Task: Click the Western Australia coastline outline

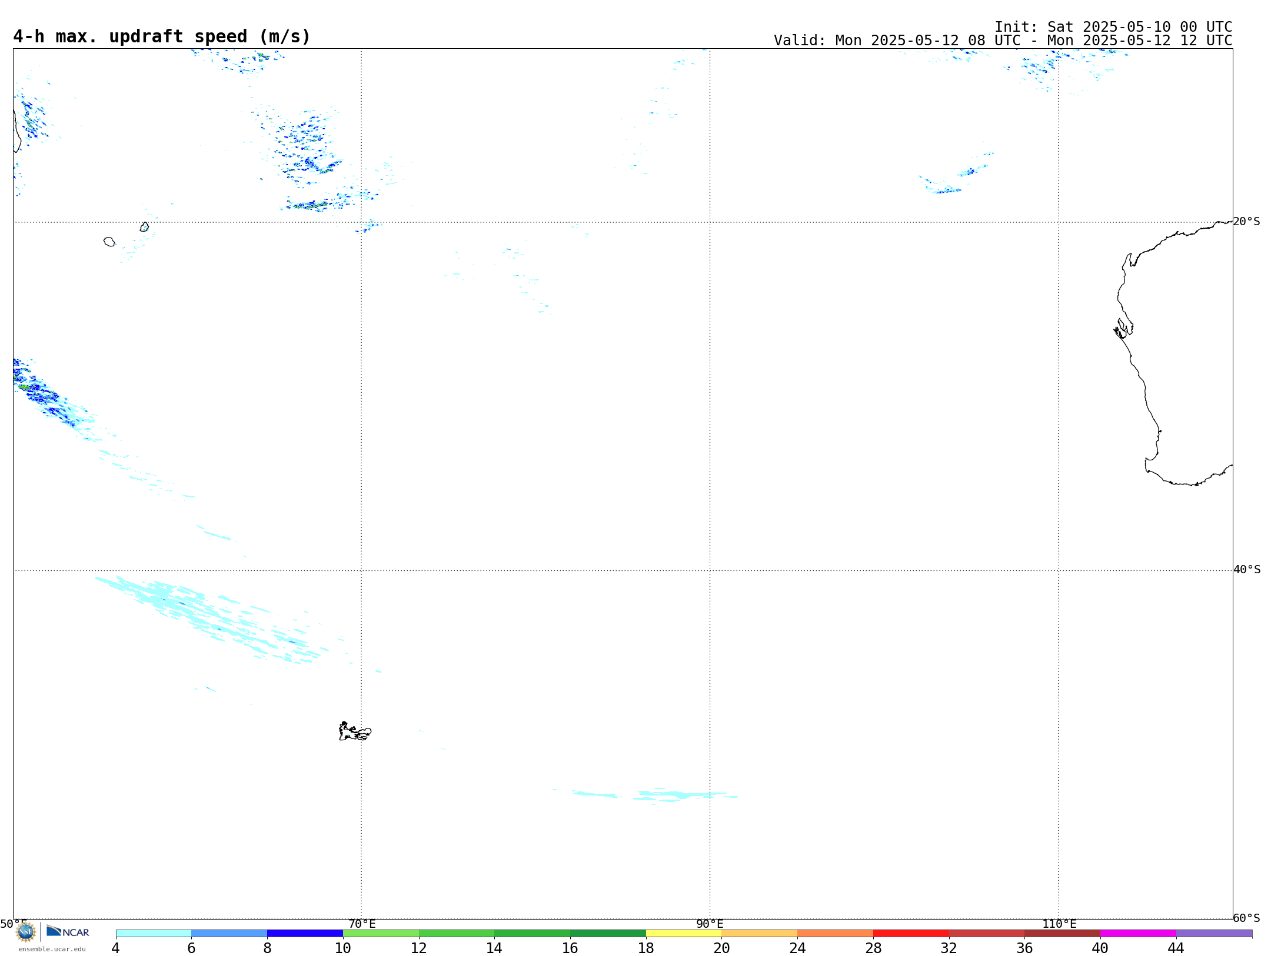Action: (1173, 353)
